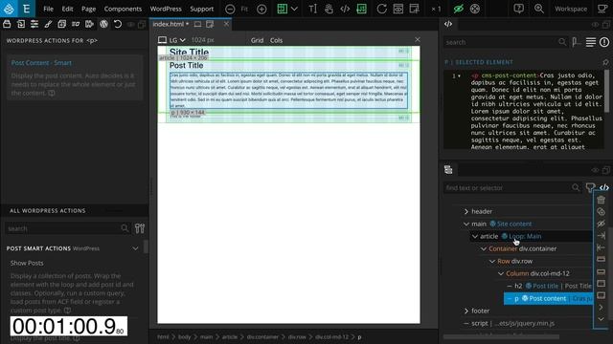Click the exclamation warning icon in code panel
Screen dimensions: 613x344
tap(604, 42)
